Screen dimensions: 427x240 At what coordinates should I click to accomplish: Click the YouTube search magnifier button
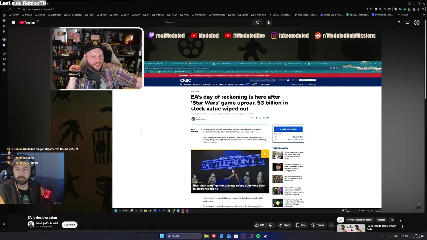(x=258, y=22)
